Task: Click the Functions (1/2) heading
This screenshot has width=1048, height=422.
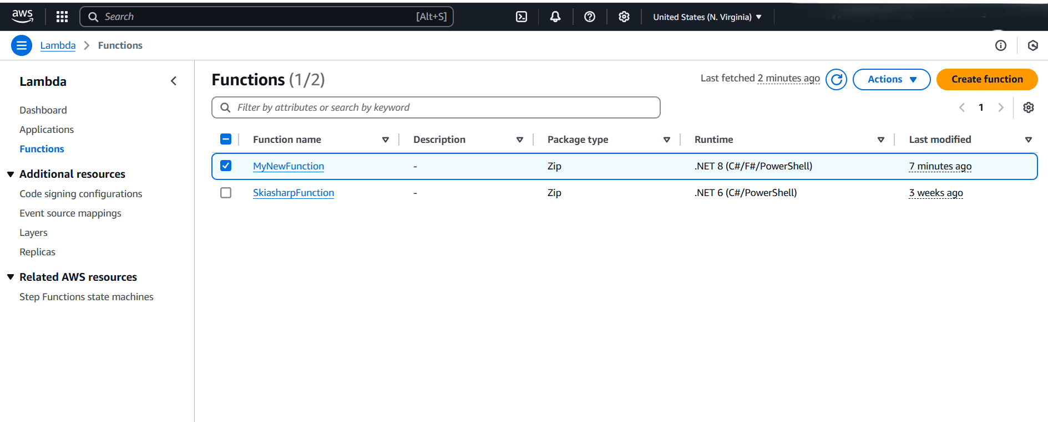Action: tap(268, 80)
